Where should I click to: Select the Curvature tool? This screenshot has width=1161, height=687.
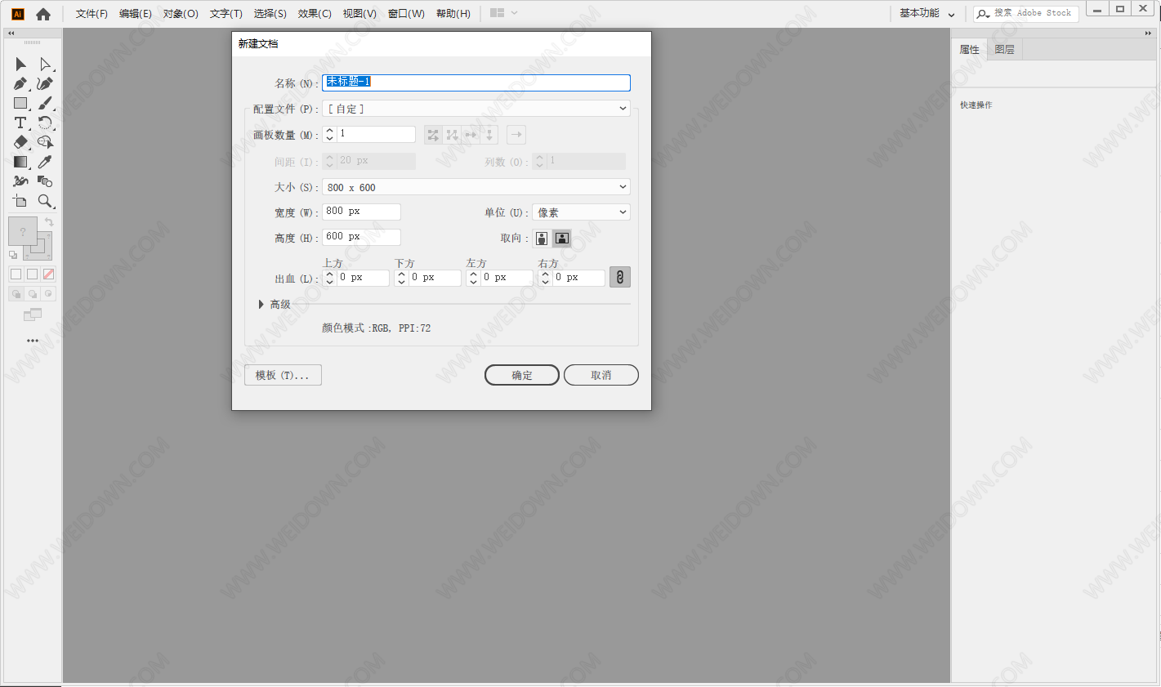(x=45, y=83)
